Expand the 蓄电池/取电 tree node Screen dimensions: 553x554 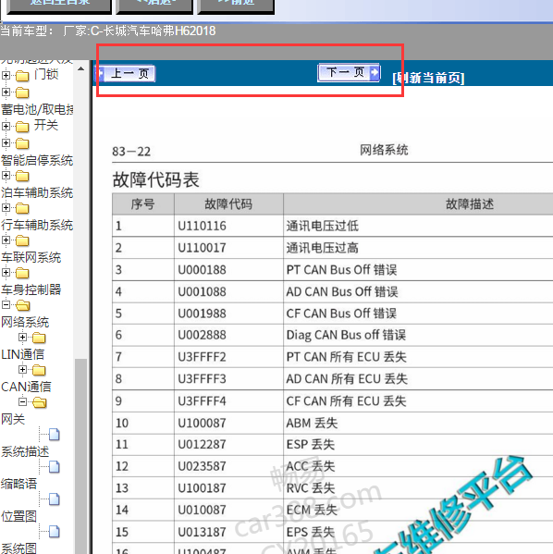click(x=6, y=92)
